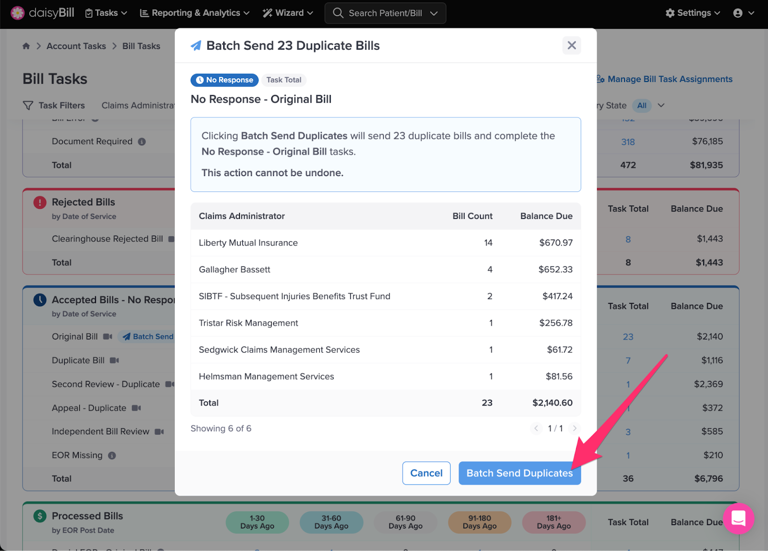The height and width of the screenshot is (551, 768).
Task: Select the 181+ Days Ago pill
Action: tap(554, 522)
